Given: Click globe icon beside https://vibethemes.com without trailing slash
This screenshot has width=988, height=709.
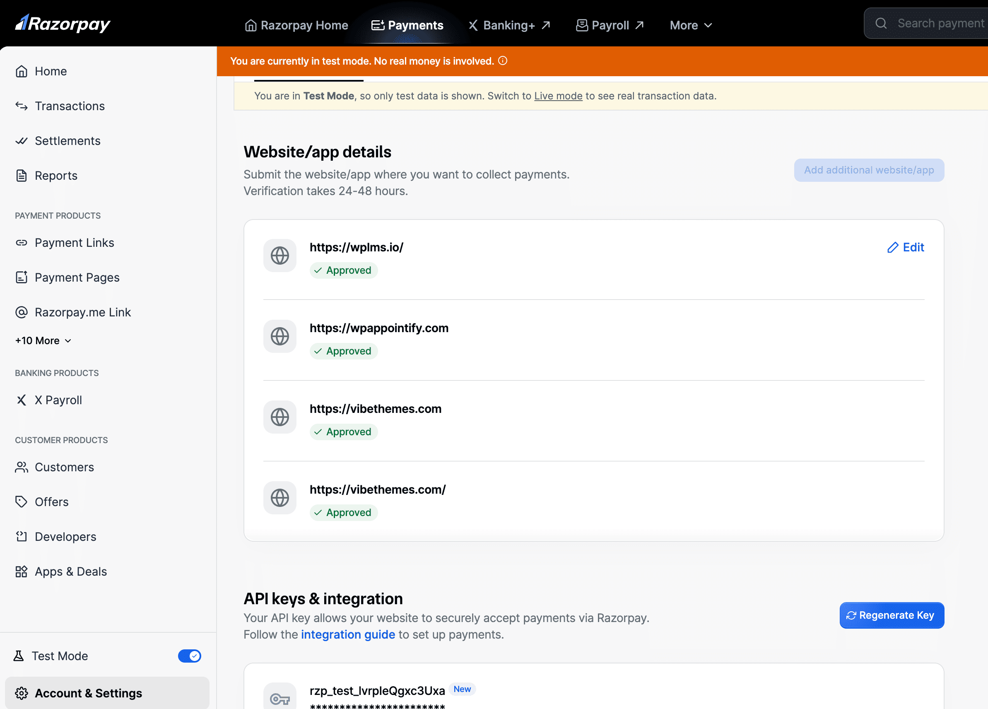Looking at the screenshot, I should tap(280, 417).
